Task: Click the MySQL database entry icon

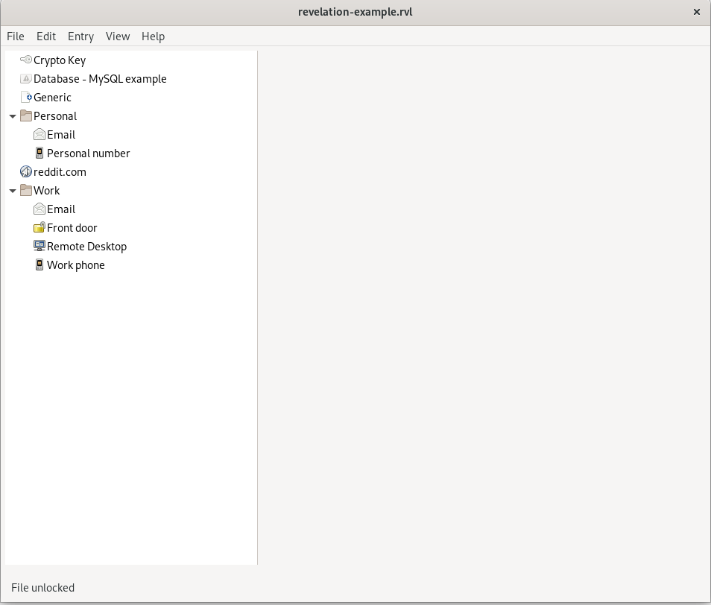Action: (x=26, y=78)
